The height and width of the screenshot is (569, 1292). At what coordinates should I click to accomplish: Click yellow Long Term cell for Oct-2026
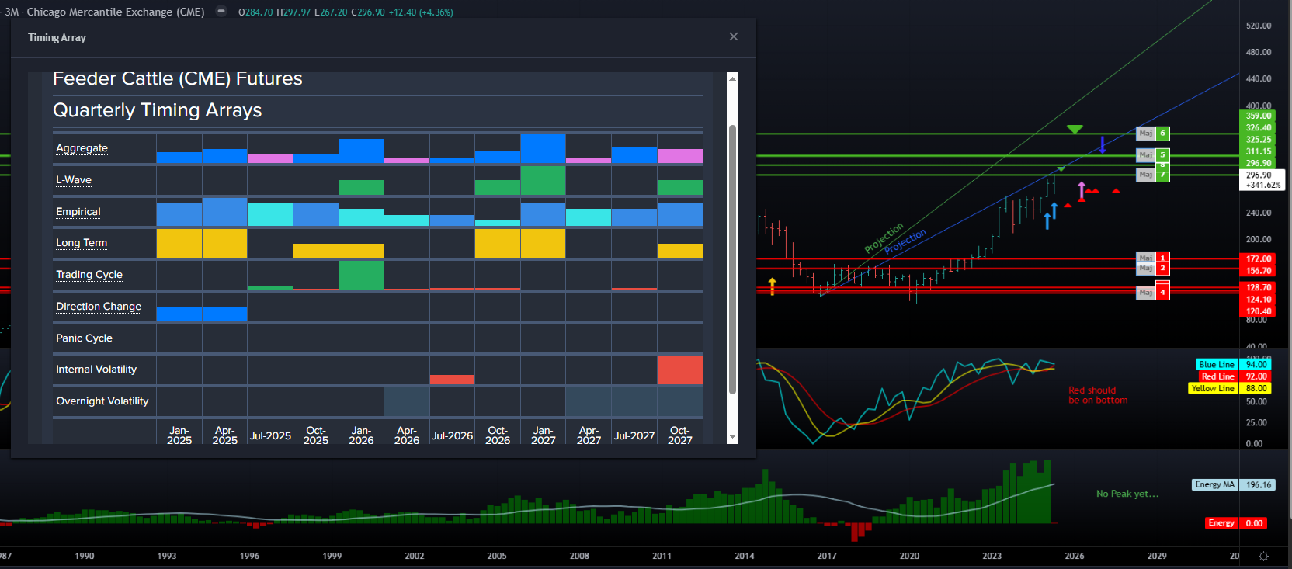[x=498, y=243]
